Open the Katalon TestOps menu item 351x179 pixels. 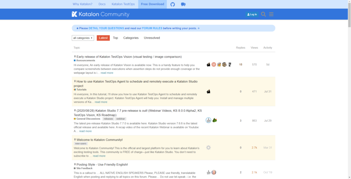coord(123,4)
